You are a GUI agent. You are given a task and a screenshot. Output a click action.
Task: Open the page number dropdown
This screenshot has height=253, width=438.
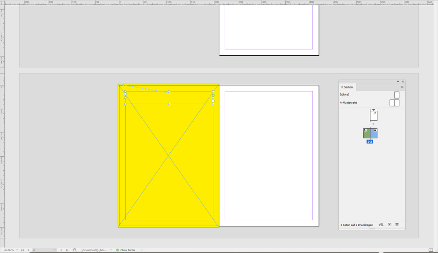(54, 250)
